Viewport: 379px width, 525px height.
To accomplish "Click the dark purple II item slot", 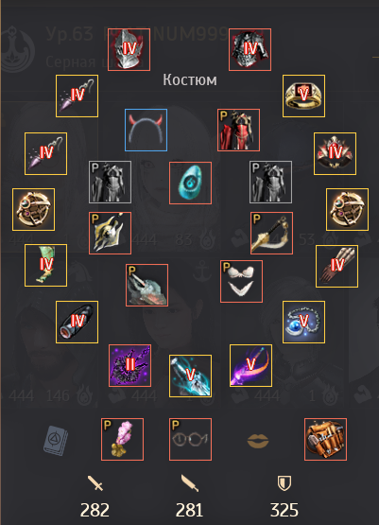I will click(x=129, y=366).
